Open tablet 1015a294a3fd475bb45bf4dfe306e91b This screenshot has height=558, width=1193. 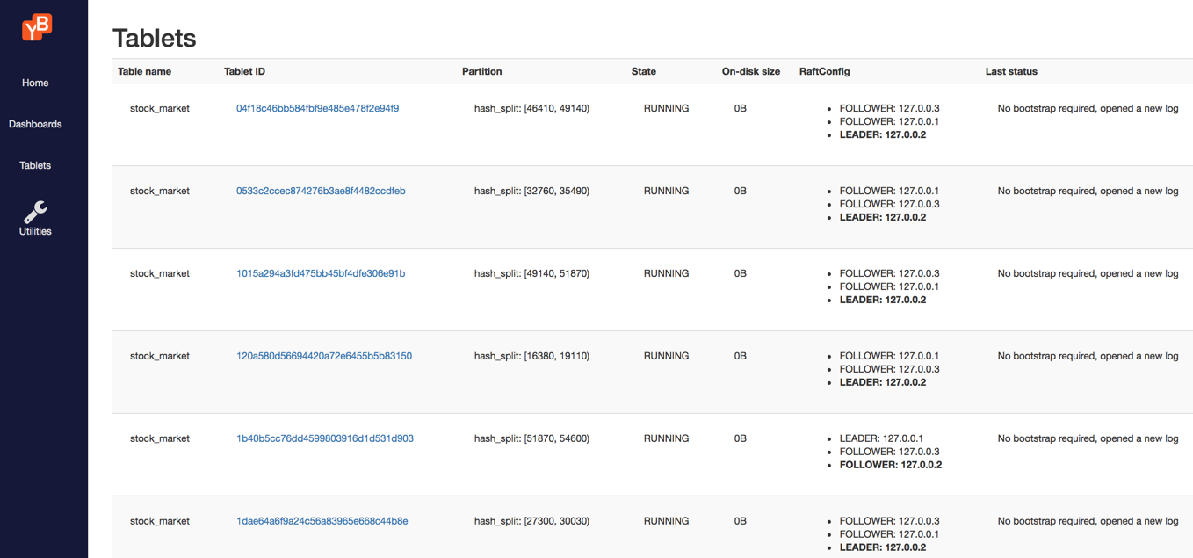[321, 273]
